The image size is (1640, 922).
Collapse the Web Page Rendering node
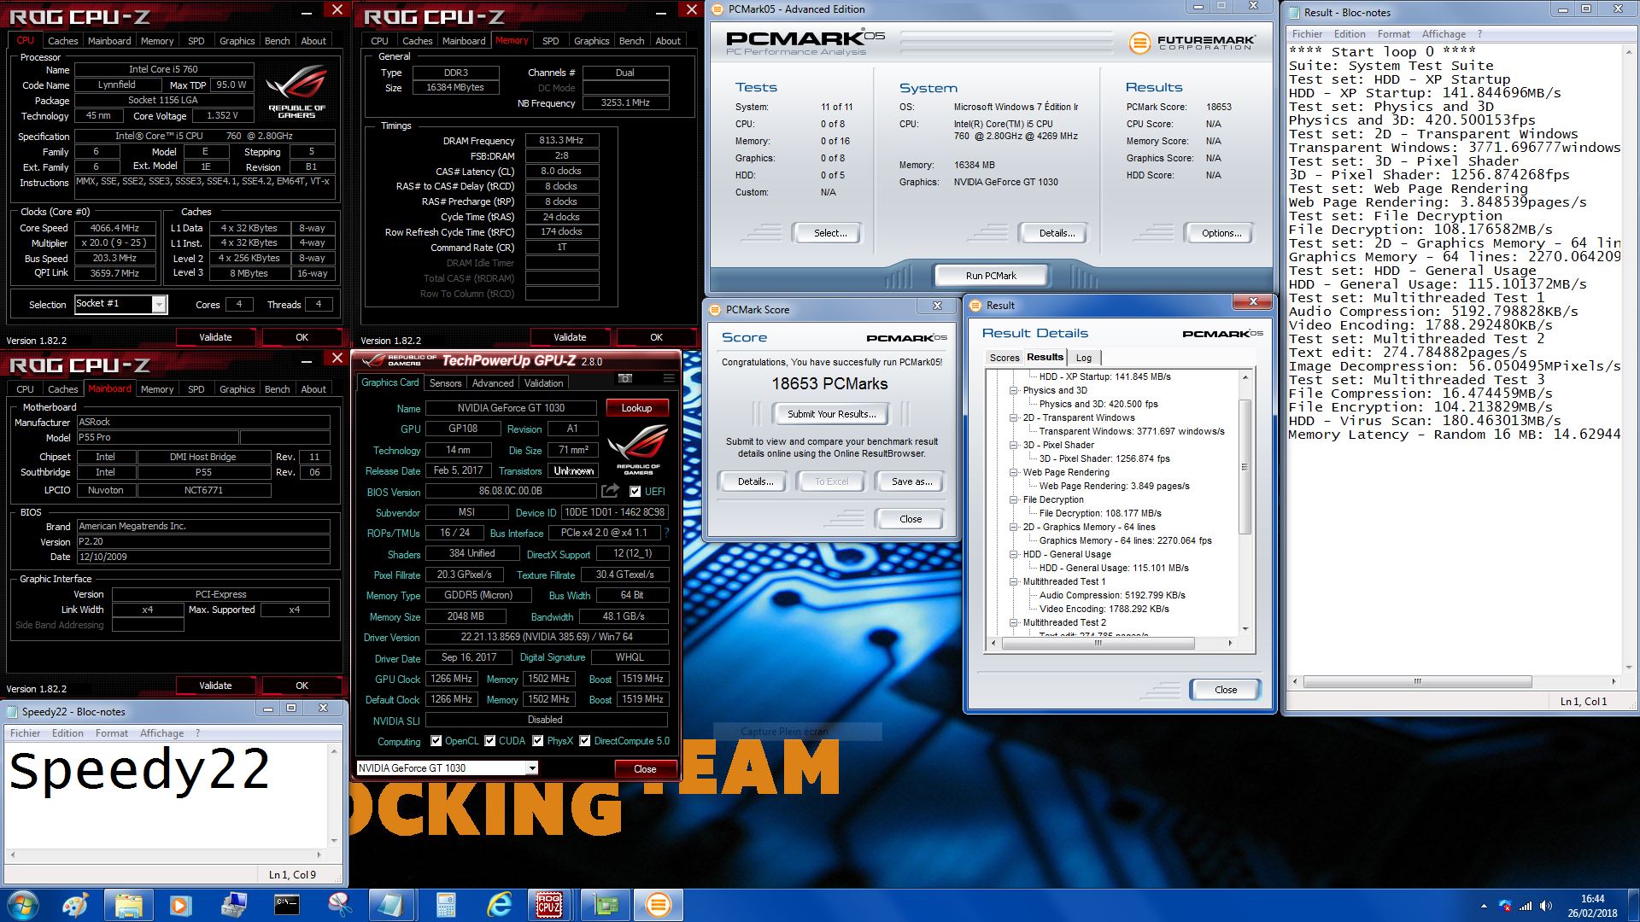pyautogui.click(x=1014, y=472)
